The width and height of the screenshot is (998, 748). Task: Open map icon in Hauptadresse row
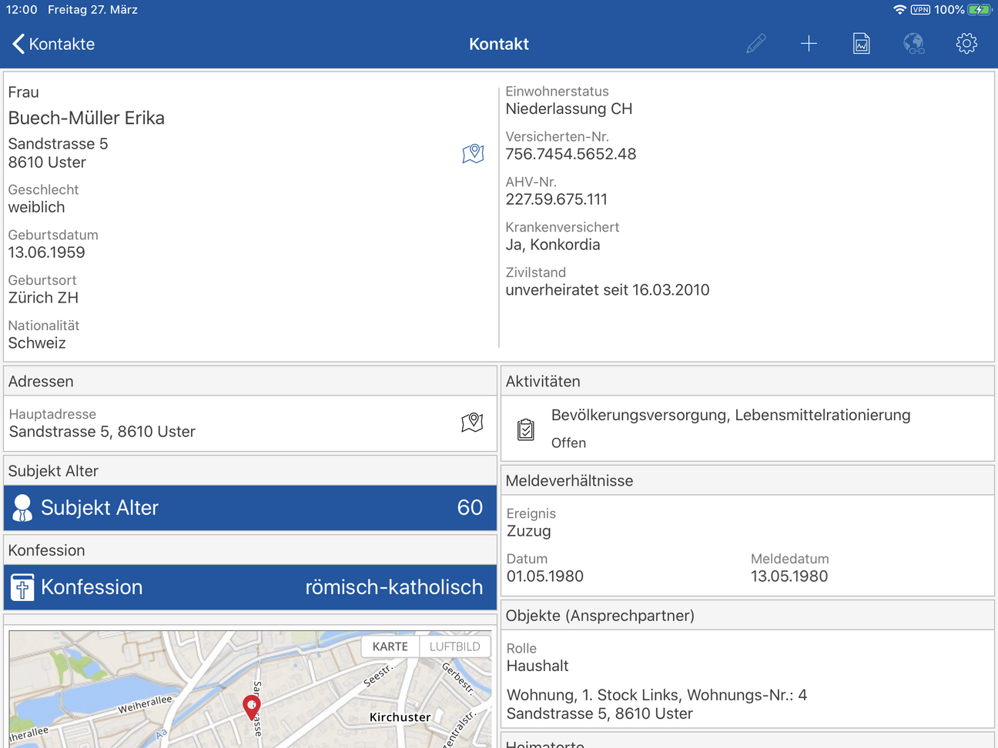(472, 422)
